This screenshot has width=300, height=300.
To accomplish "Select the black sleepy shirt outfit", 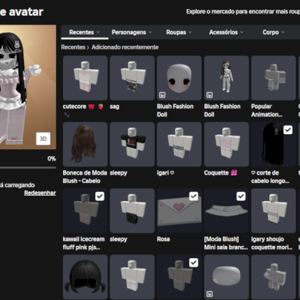I will pos(132,144).
